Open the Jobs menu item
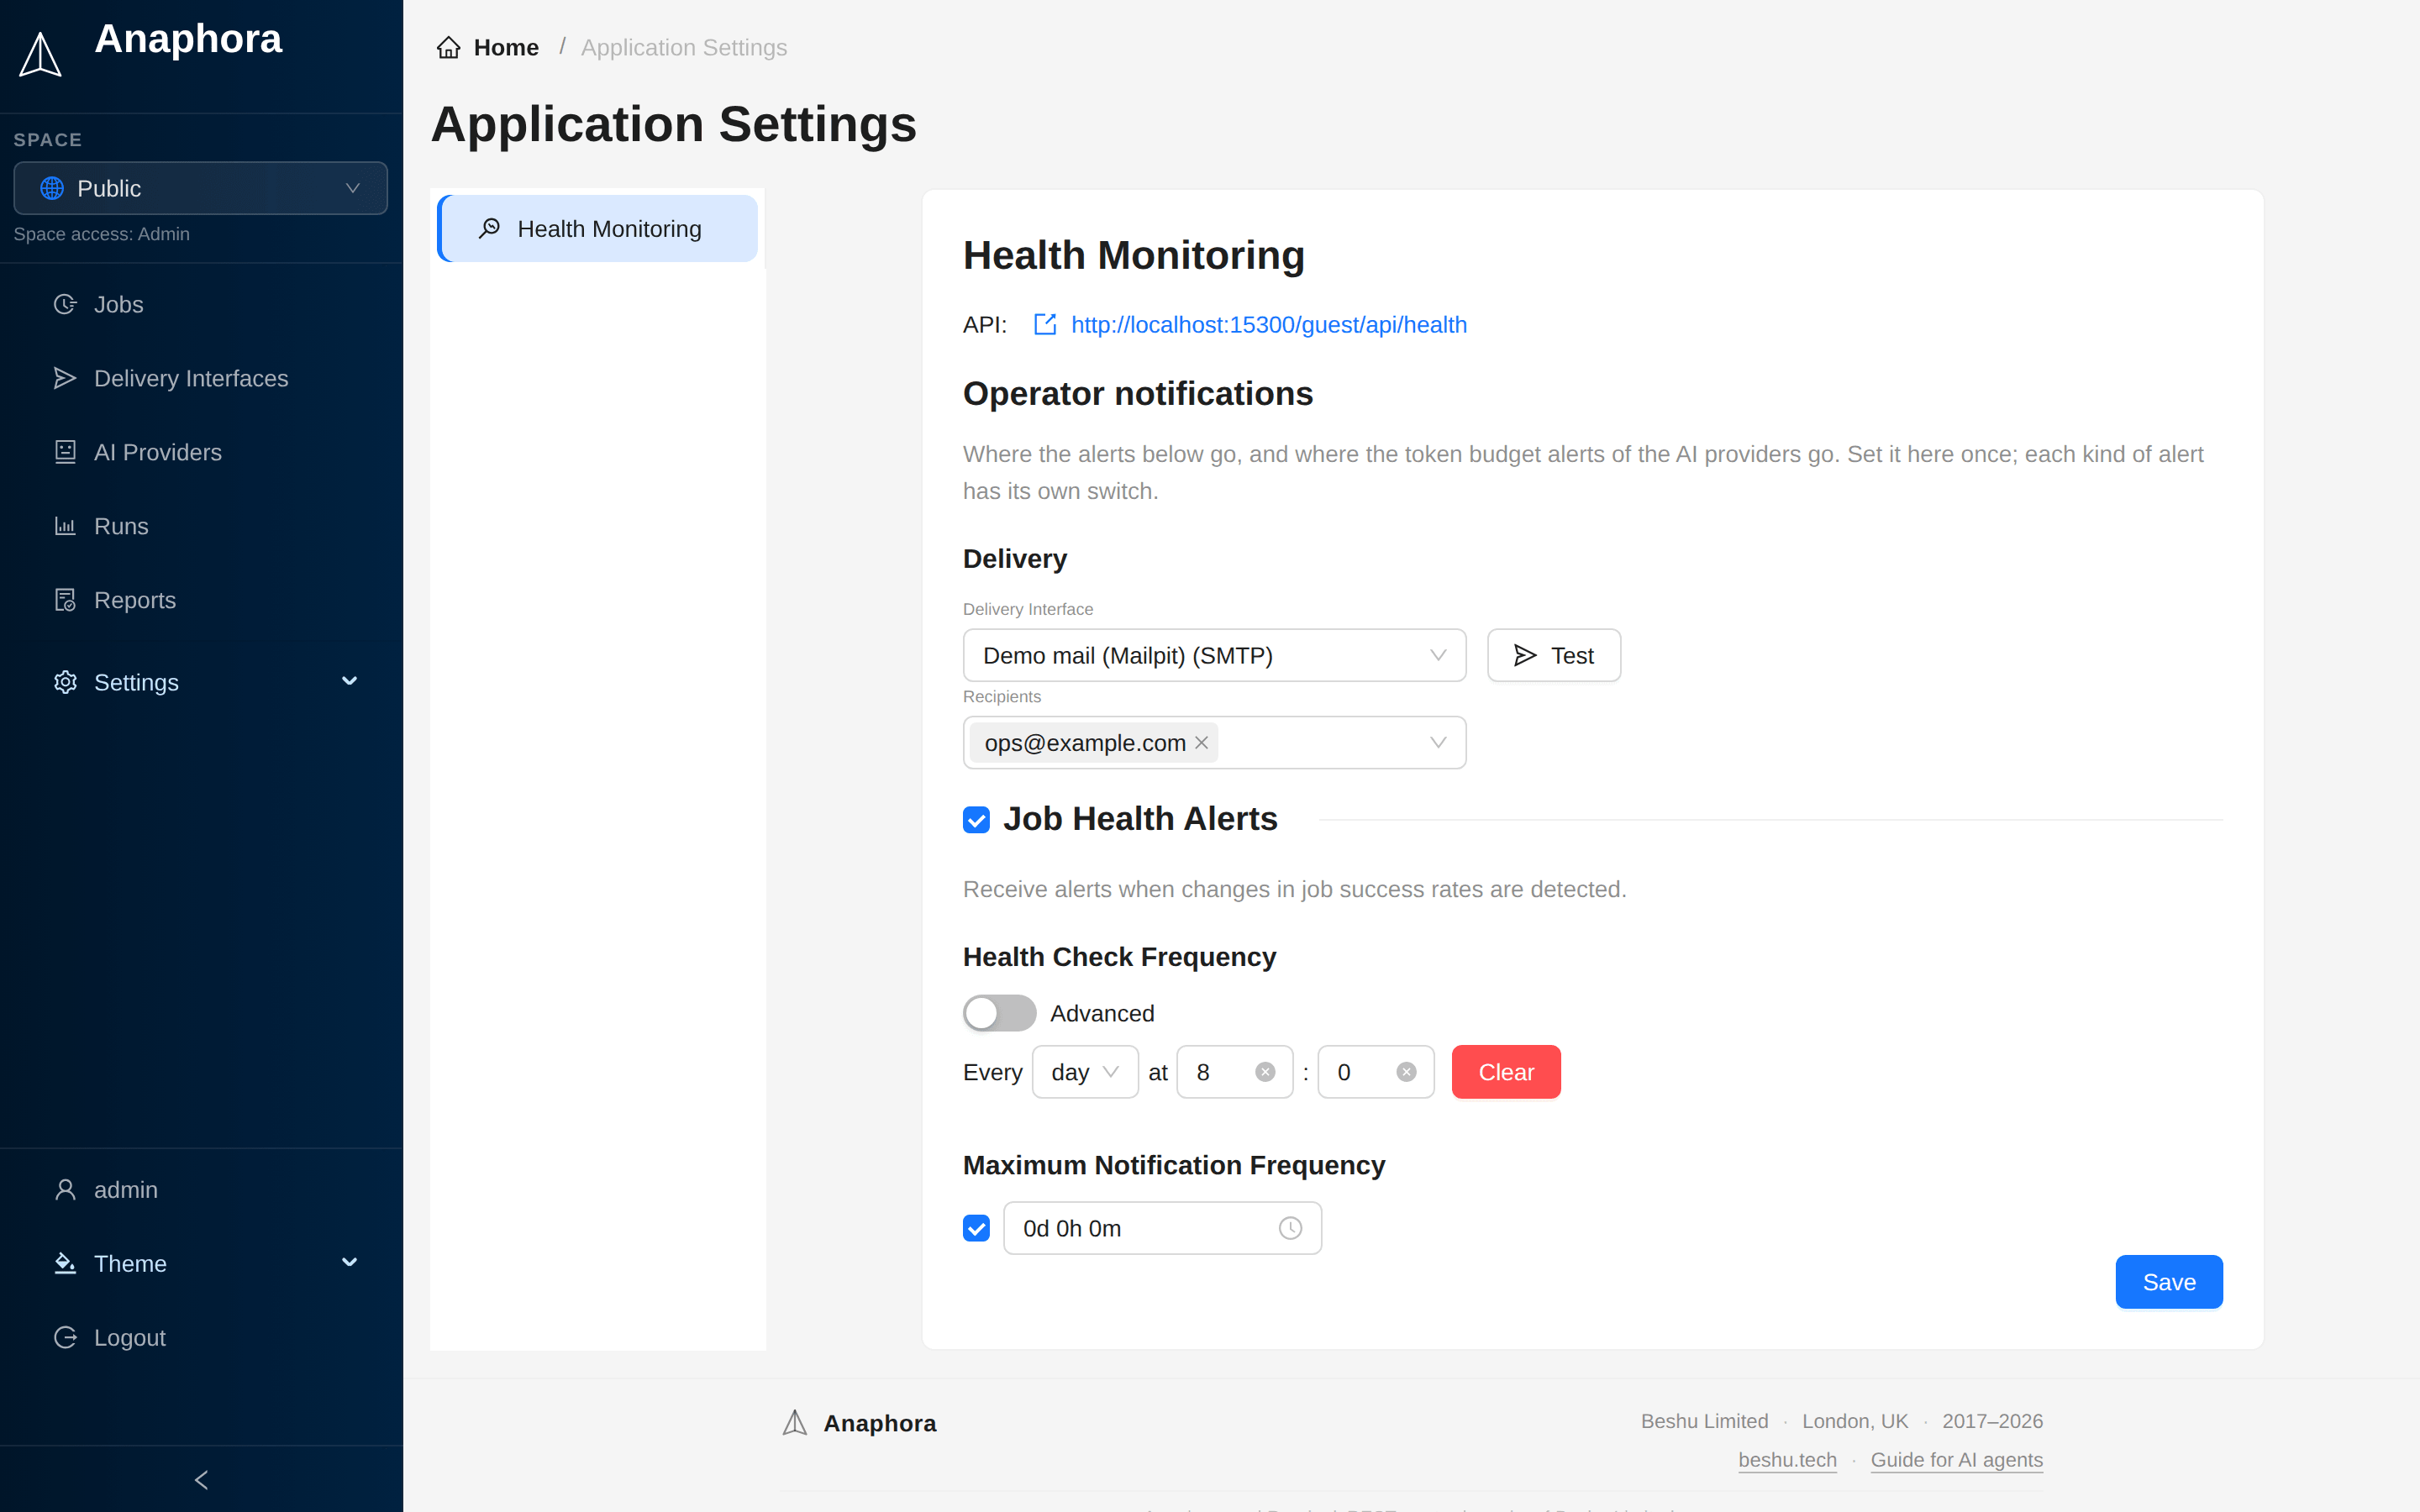Screen dimensions: 2420x1512 click(x=201, y=304)
